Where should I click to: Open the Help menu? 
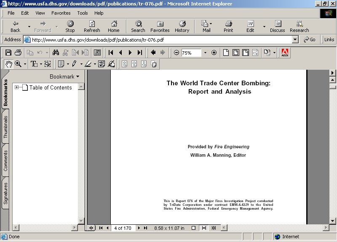coord(99,13)
